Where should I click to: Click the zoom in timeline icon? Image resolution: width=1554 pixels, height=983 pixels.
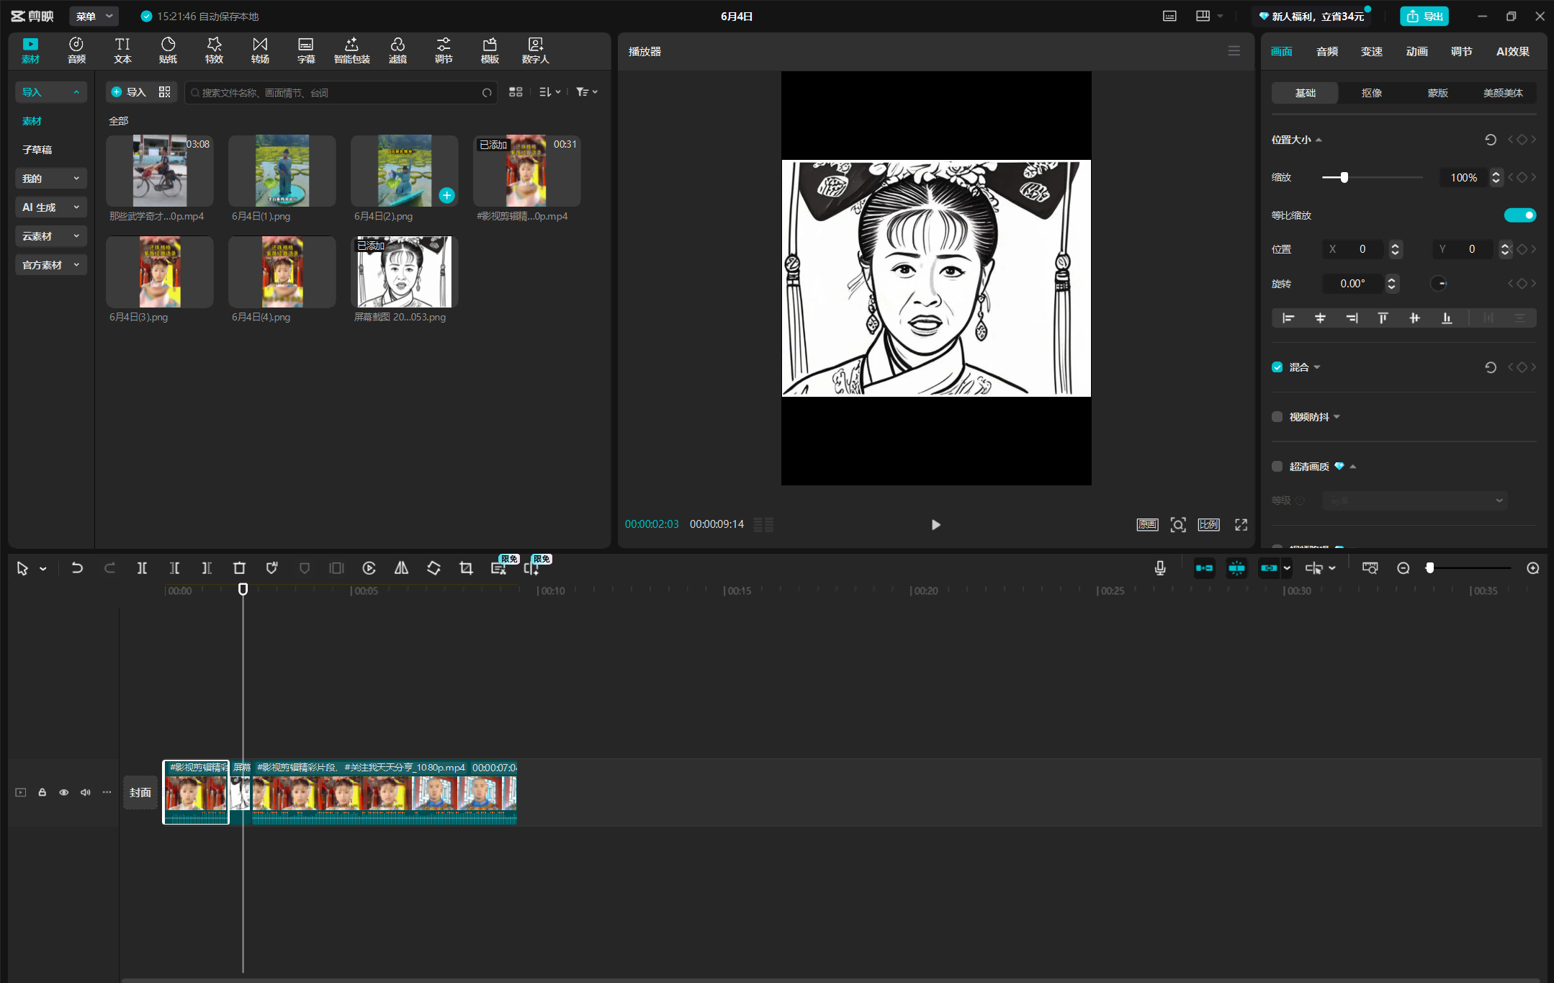[x=1532, y=568]
